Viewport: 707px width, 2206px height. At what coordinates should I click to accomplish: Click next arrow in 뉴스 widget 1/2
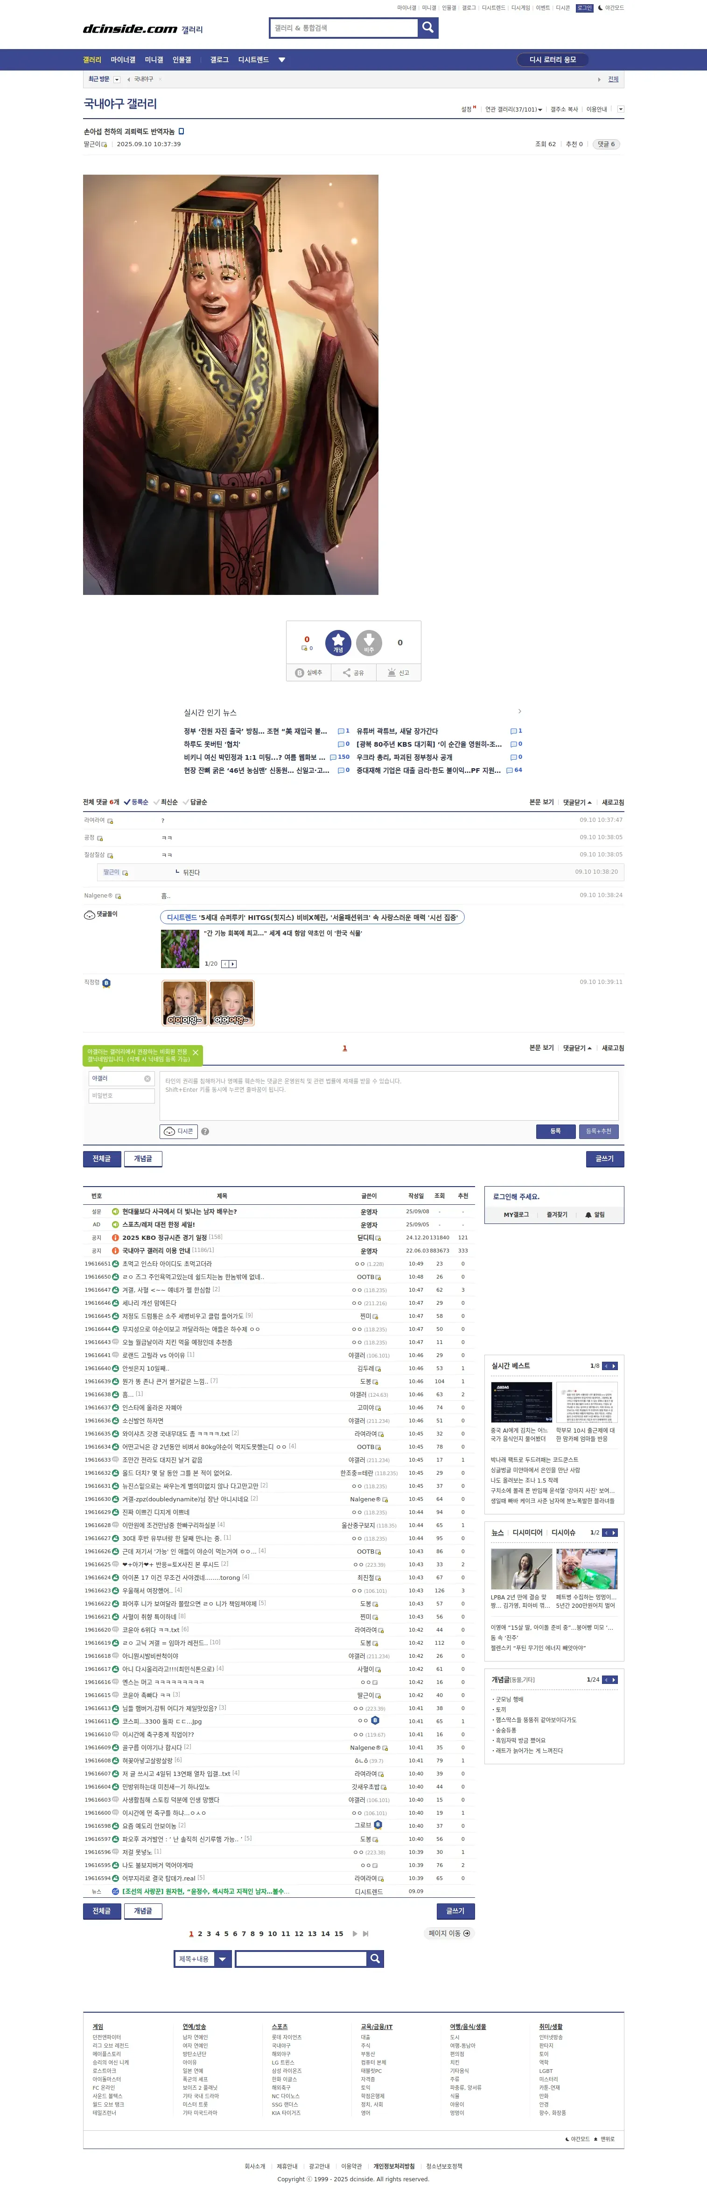click(614, 1532)
